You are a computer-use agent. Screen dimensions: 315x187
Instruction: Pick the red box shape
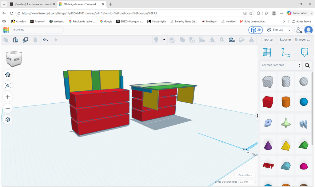click(268, 102)
